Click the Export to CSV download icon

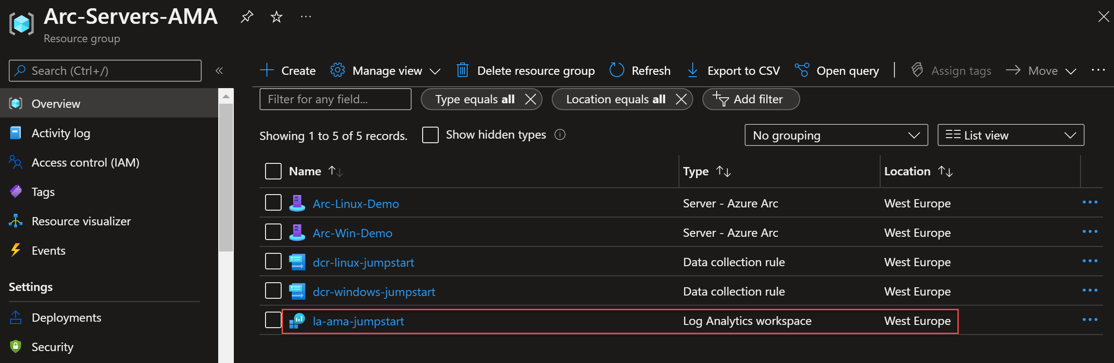(692, 70)
